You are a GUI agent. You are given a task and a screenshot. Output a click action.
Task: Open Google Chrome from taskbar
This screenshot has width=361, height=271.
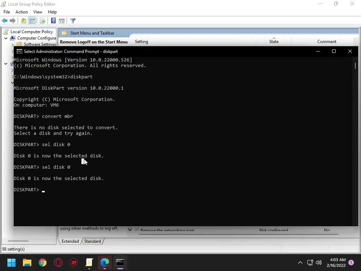(x=43, y=263)
